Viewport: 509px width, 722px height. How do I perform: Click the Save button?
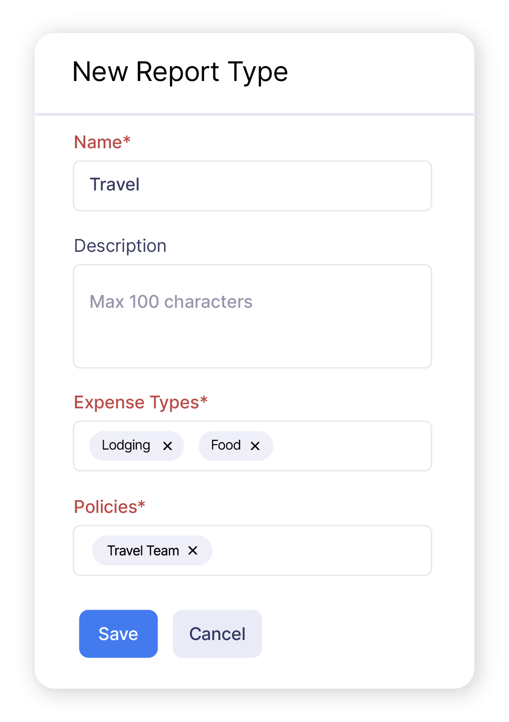click(x=118, y=634)
